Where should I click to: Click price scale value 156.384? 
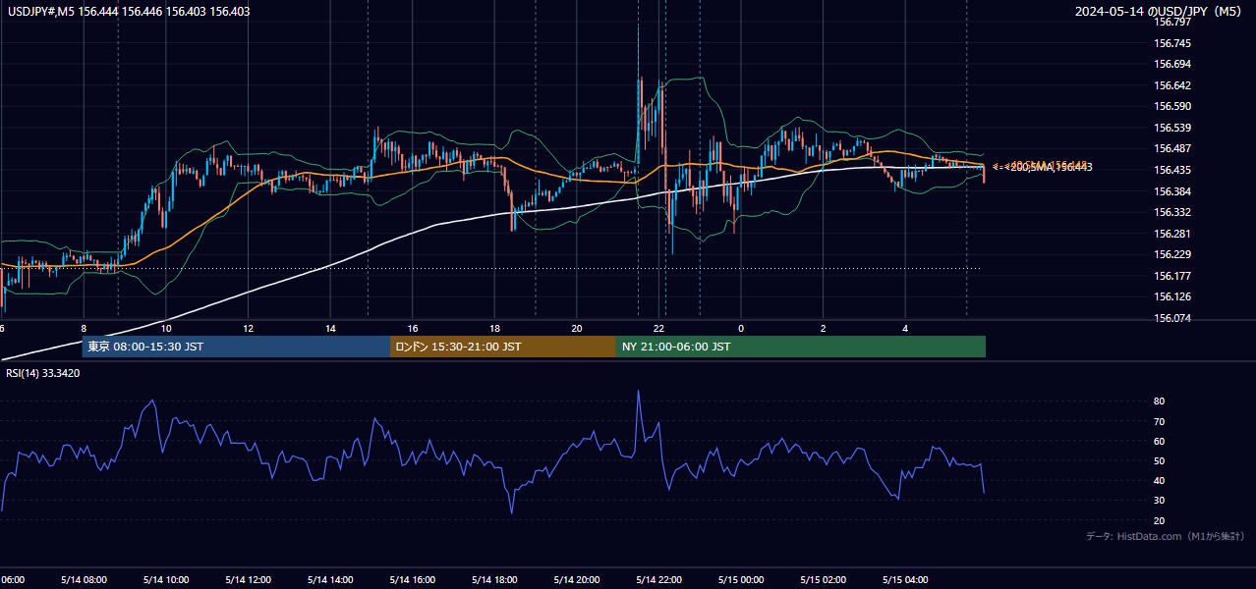click(1170, 191)
